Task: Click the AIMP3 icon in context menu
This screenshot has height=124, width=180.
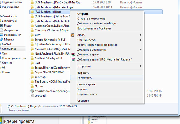Action: point(73,35)
